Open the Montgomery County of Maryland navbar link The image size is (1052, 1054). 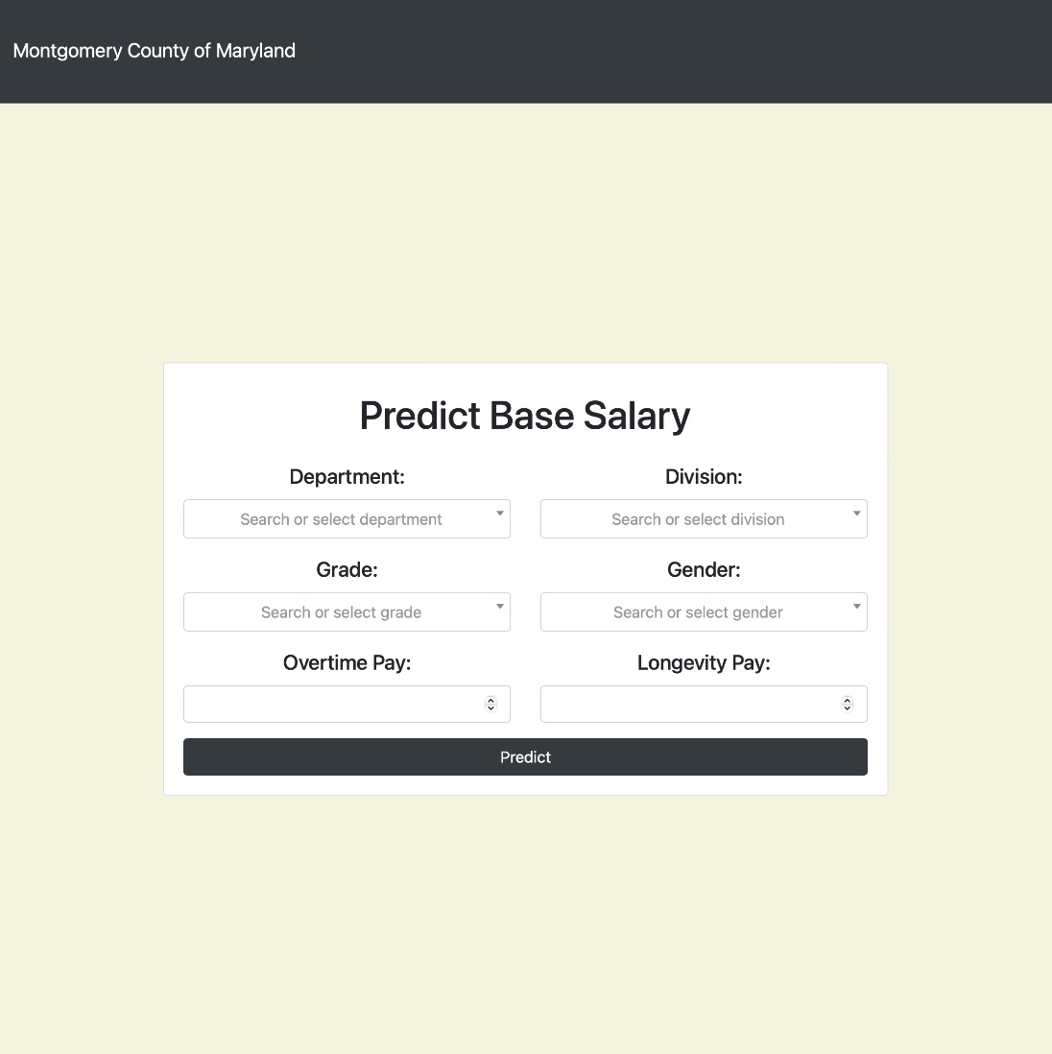tap(154, 51)
